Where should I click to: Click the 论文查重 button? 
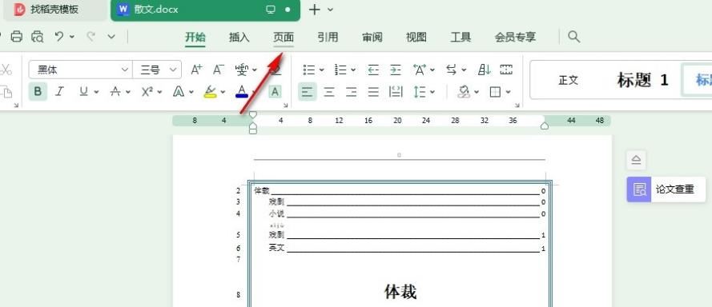tap(666, 189)
